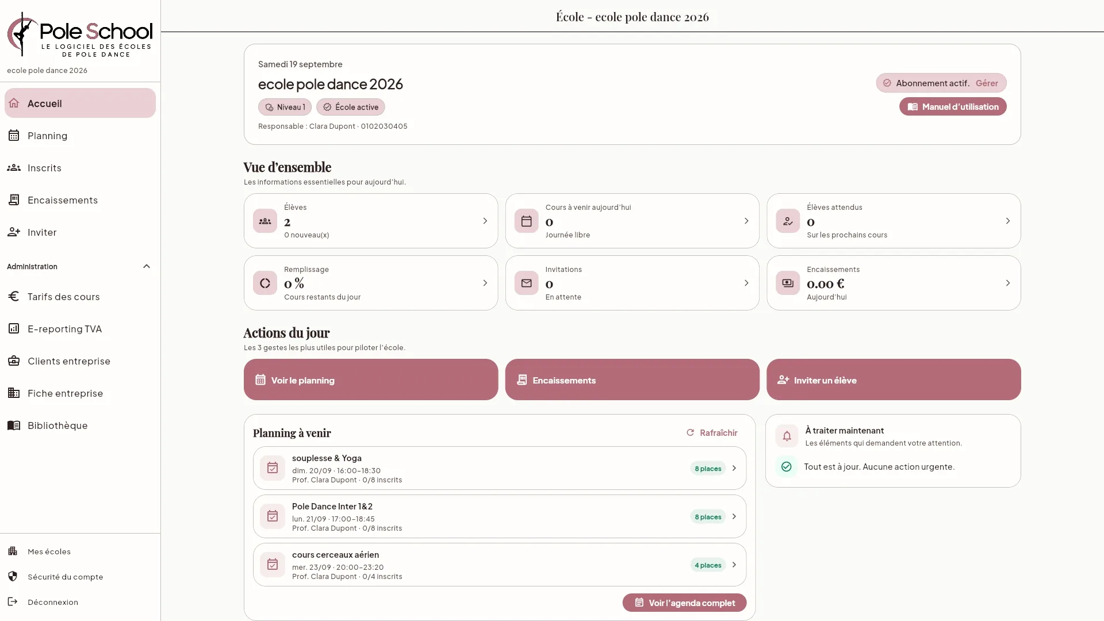The width and height of the screenshot is (1104, 621).
Task: Click the Bibliothèque book icon
Action: (14, 425)
